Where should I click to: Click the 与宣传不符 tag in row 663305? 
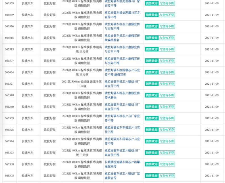pos(166,176)
